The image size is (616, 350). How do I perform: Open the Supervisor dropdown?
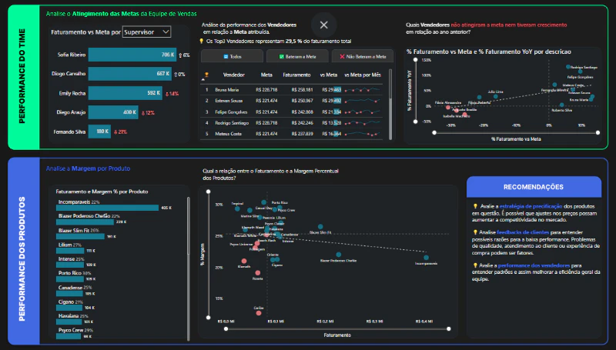(x=146, y=32)
